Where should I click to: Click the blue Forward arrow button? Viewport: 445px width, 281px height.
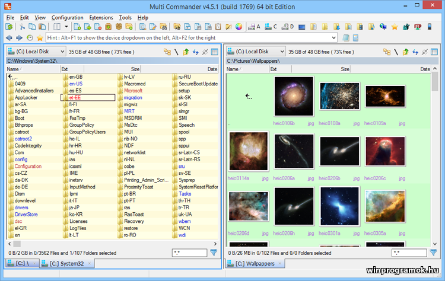[20, 38]
